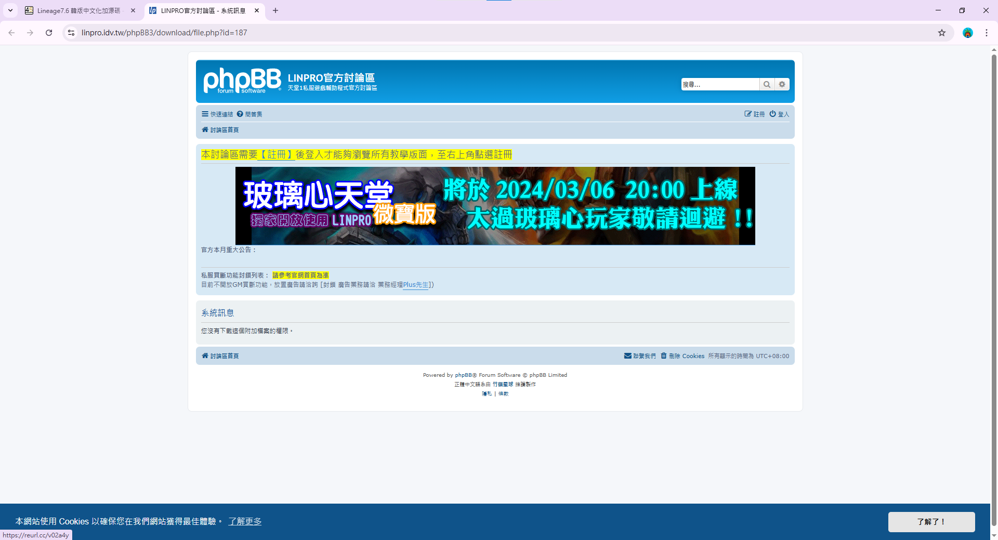Click the 【註冊】 link in yellow notice
998x540 pixels.
pos(276,154)
